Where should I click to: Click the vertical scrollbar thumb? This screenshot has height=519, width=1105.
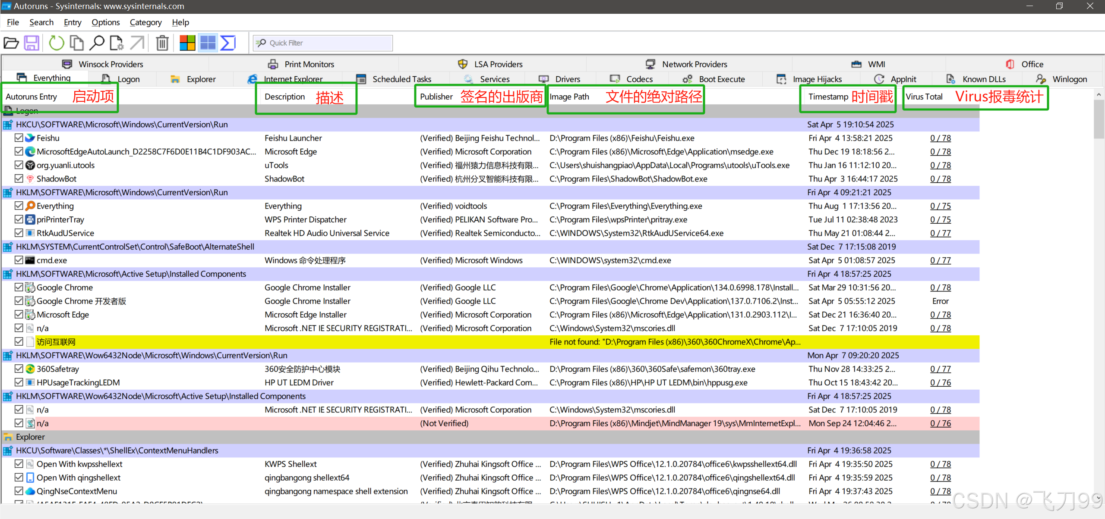pyautogui.click(x=1099, y=119)
